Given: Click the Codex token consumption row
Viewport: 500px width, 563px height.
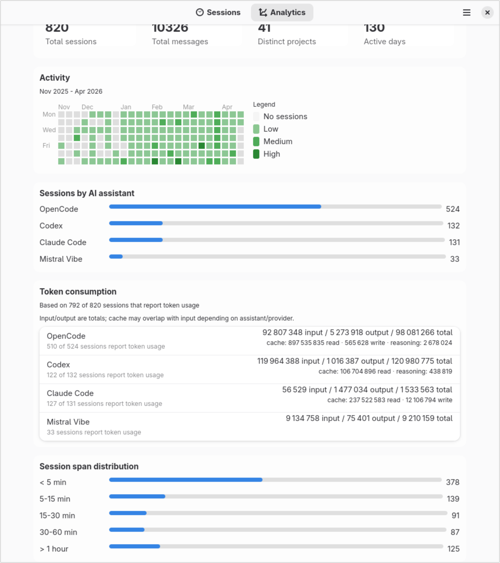Looking at the screenshot, I should tap(248, 369).
